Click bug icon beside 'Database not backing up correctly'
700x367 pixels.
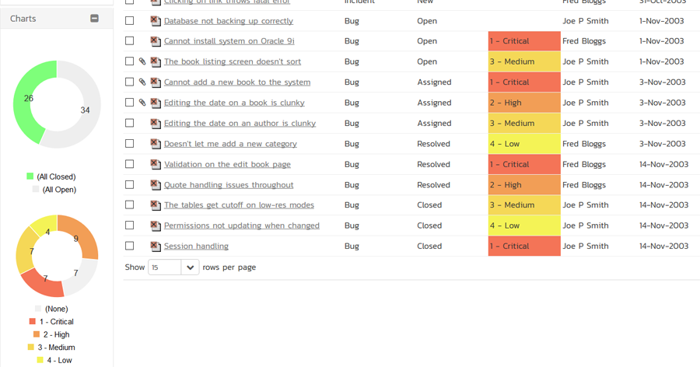click(156, 21)
